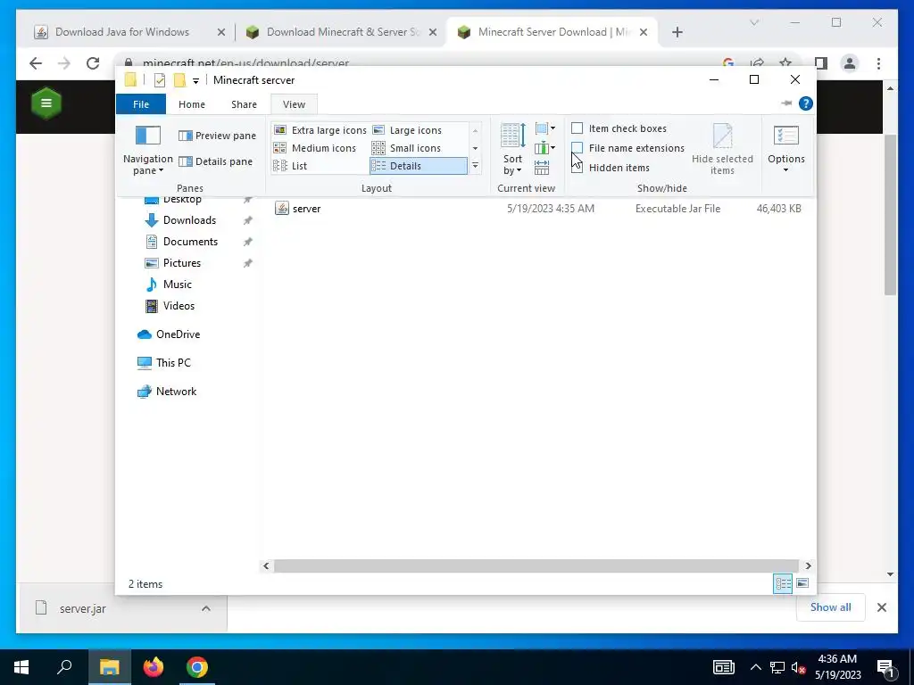The height and width of the screenshot is (685, 914).
Task: Open Minecraft site hamburger menu
Action: coord(46,103)
